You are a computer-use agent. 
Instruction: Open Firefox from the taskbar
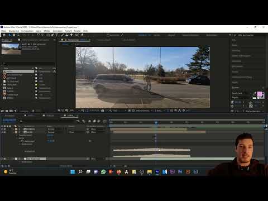coord(118,171)
